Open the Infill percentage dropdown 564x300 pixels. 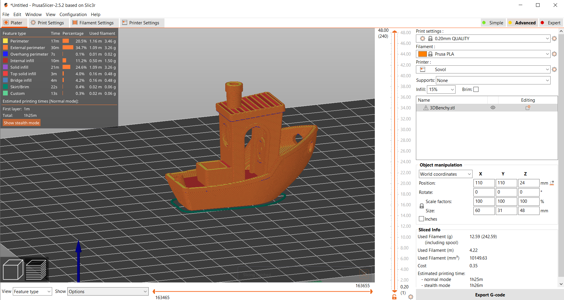441,89
